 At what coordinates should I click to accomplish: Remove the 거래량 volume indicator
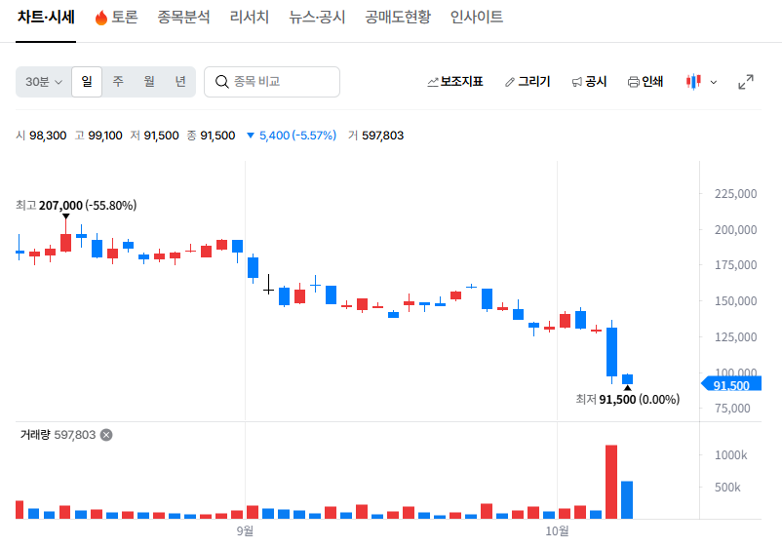click(x=106, y=435)
